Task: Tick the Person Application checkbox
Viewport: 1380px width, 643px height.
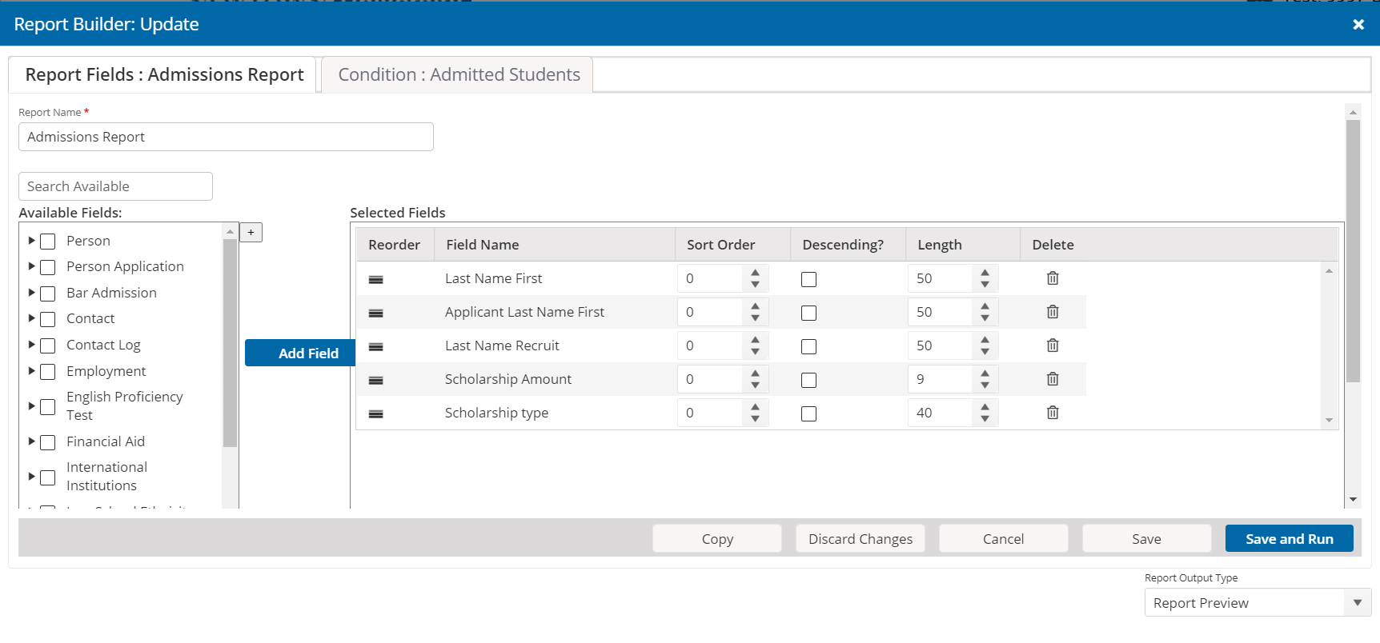Action: click(48, 267)
